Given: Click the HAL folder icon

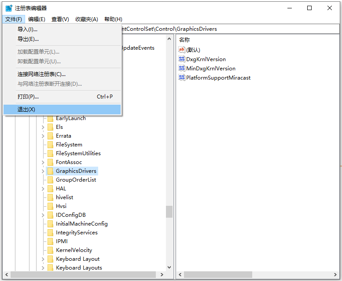Looking at the screenshot, I should [50, 189].
